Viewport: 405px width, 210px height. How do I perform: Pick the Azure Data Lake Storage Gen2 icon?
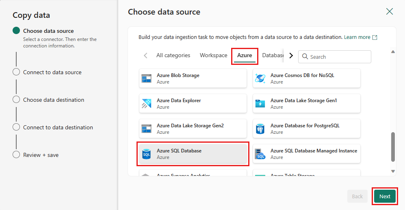146,129
